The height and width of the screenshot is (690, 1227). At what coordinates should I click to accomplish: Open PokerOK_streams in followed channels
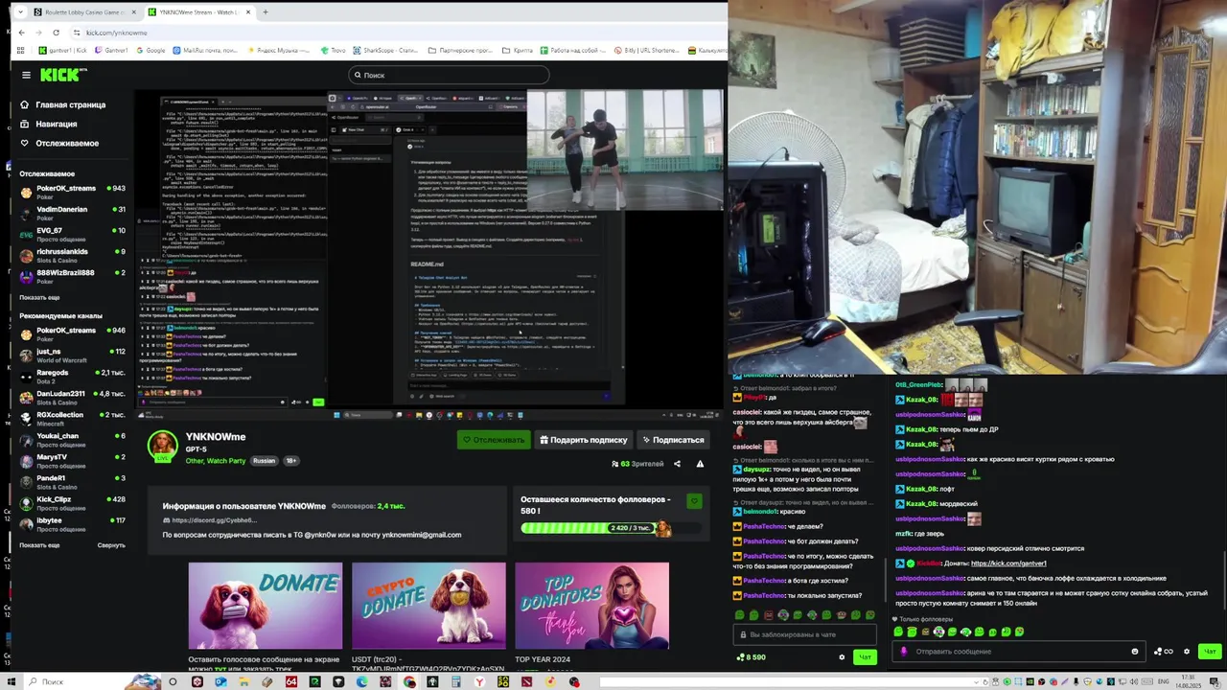(73, 192)
